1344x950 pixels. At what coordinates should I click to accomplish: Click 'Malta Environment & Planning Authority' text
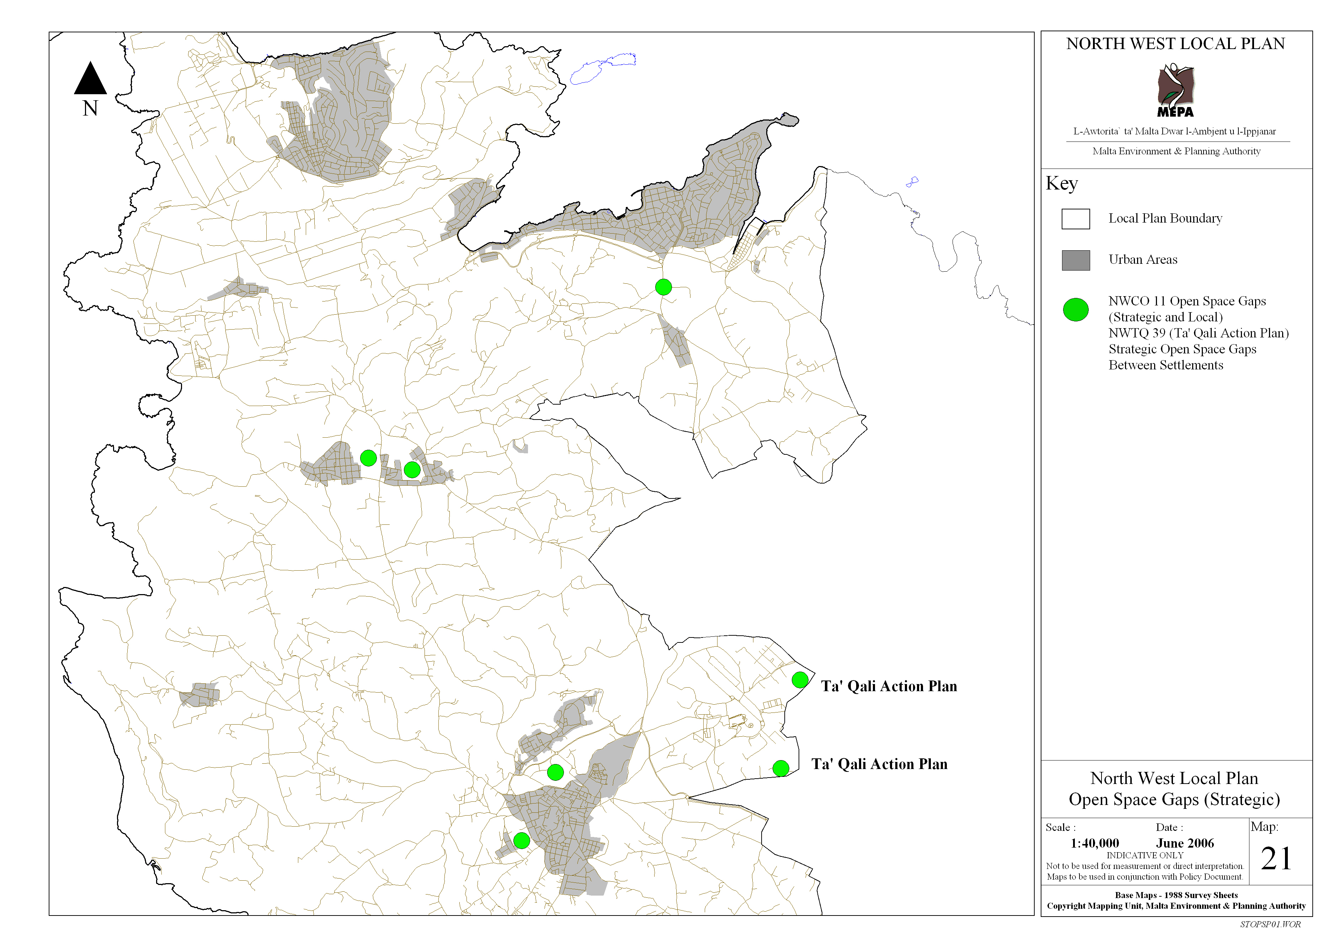(1176, 151)
